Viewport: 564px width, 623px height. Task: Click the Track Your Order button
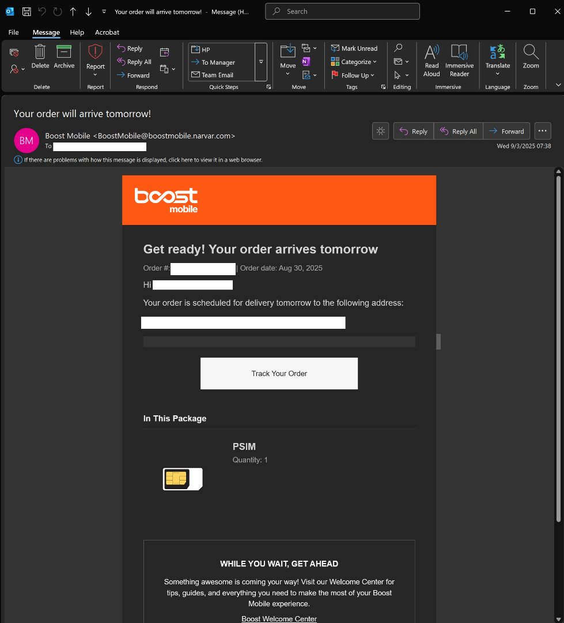[x=279, y=373]
